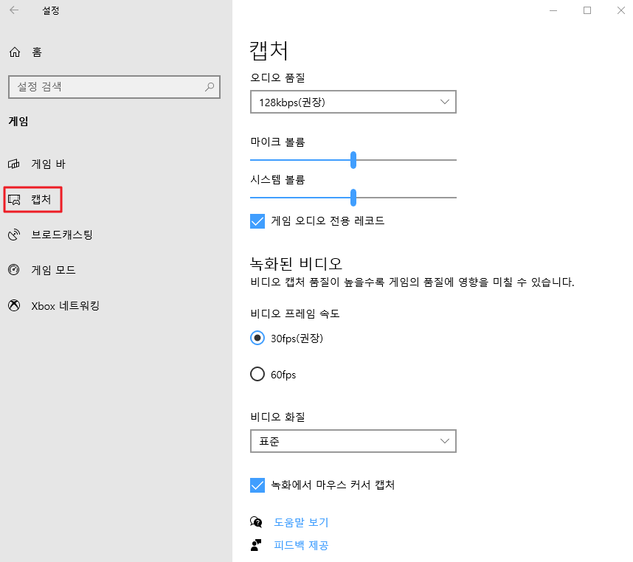Open Xbox 네트워킹 settings icon
The width and height of the screenshot is (633, 562).
(x=13, y=305)
